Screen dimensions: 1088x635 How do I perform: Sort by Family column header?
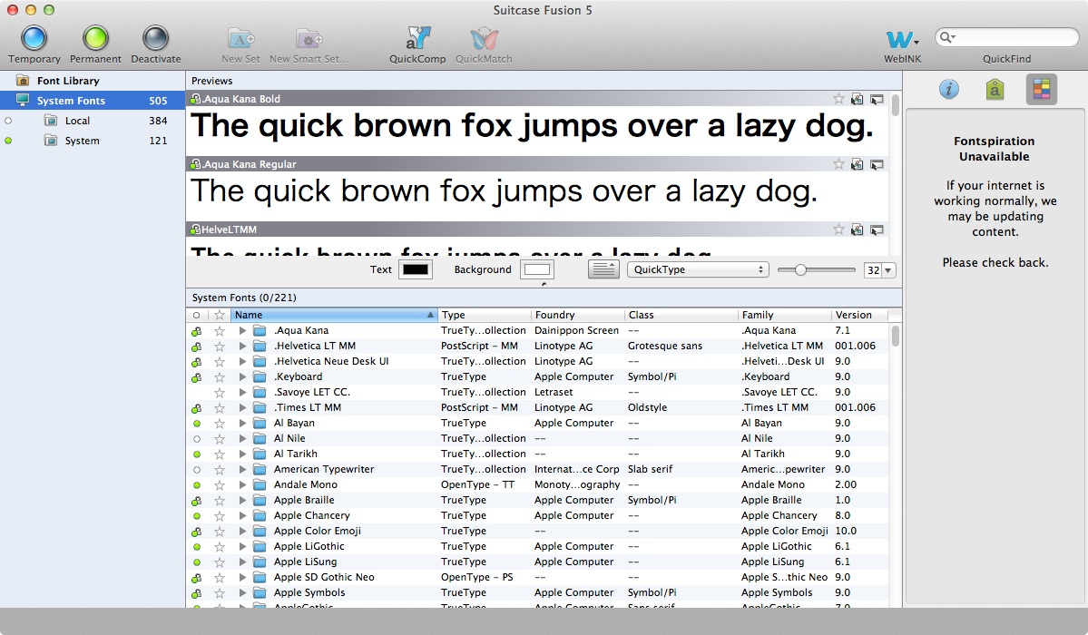tap(784, 315)
